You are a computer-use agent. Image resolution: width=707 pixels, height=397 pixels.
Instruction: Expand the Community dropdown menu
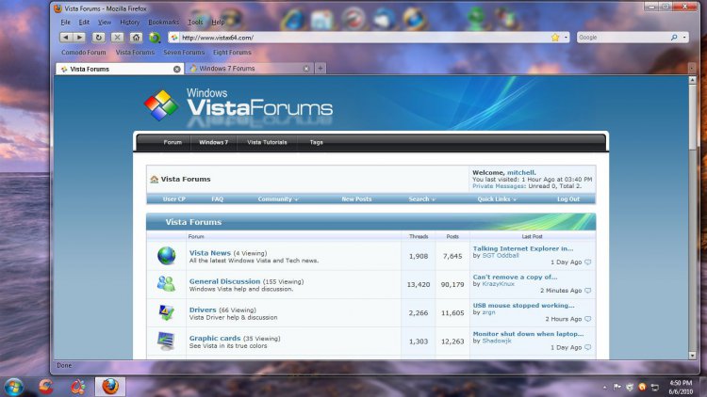point(278,198)
